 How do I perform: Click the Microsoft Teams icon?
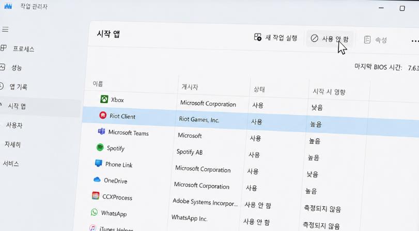(101, 131)
